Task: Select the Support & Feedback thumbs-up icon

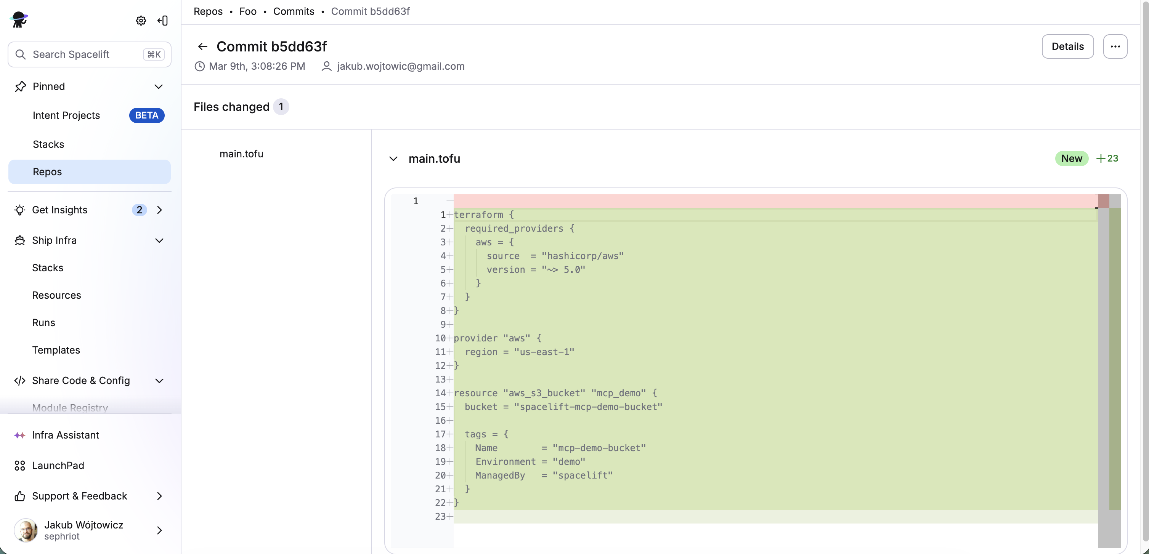Action: click(19, 496)
